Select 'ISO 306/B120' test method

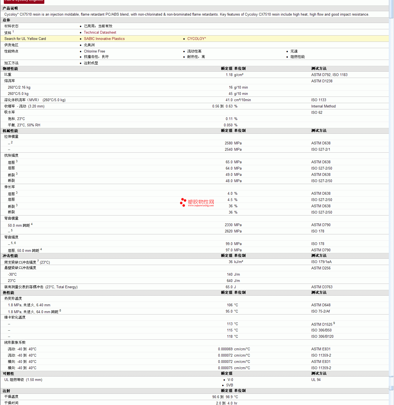tap(322, 336)
